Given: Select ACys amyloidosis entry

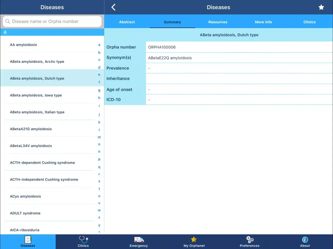Looking at the screenshot, I should click(26, 196).
